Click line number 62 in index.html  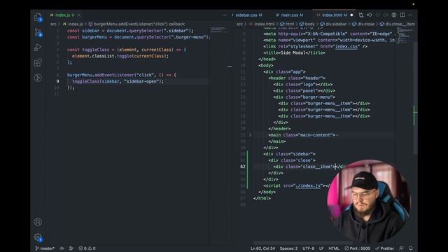pyautogui.click(x=243, y=167)
